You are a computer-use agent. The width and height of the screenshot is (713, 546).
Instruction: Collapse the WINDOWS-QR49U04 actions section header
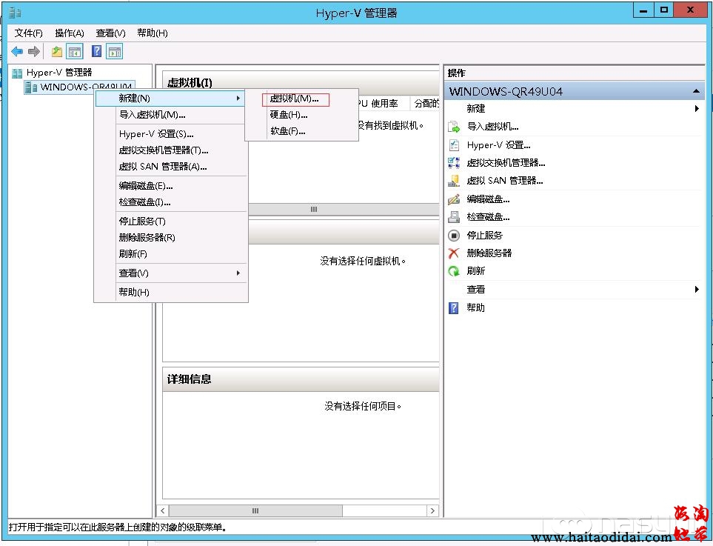(696, 91)
